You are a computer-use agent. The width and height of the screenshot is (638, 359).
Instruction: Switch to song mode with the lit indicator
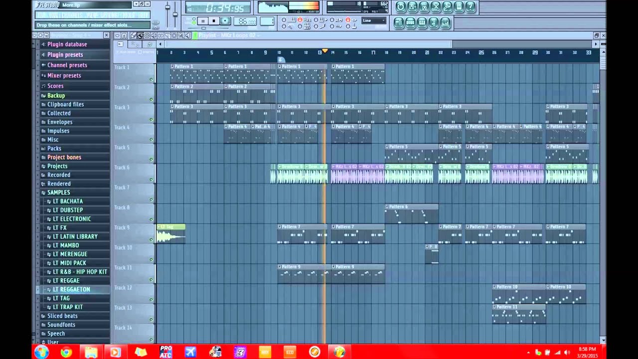pos(194,23)
